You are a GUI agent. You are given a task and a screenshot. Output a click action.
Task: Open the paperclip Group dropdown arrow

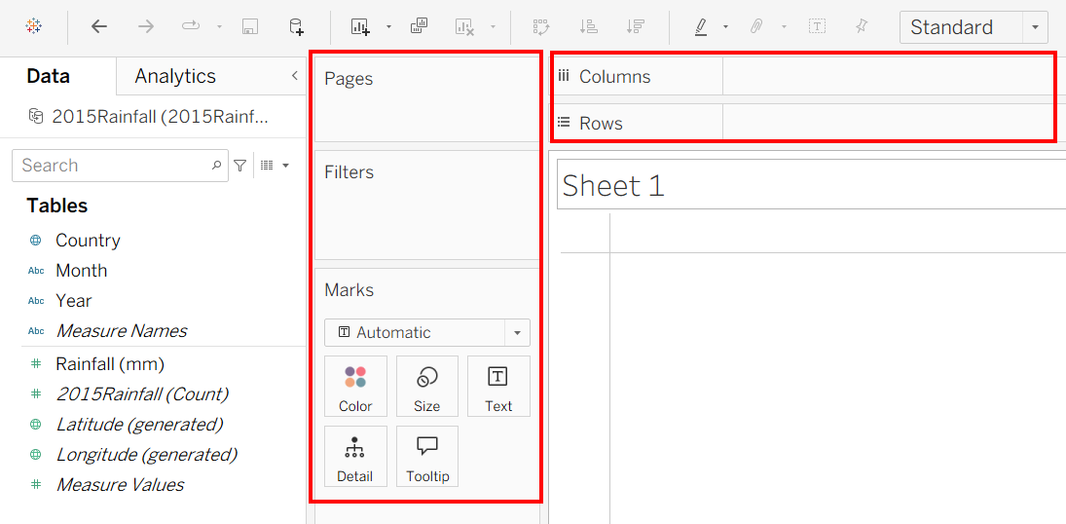pyautogui.click(x=784, y=27)
